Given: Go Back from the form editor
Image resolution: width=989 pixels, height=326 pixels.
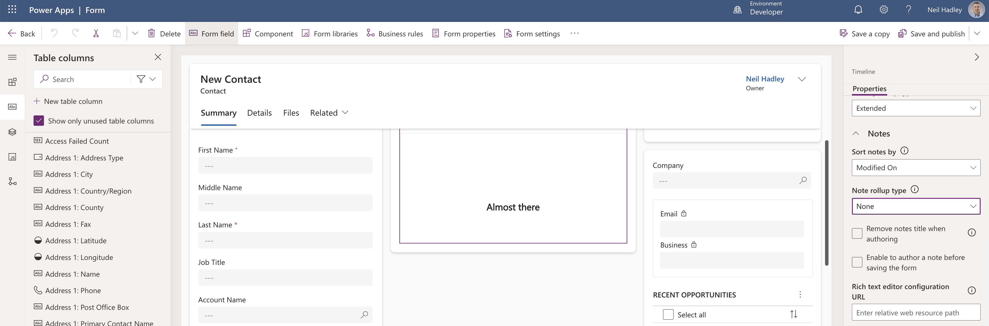Looking at the screenshot, I should [x=21, y=34].
